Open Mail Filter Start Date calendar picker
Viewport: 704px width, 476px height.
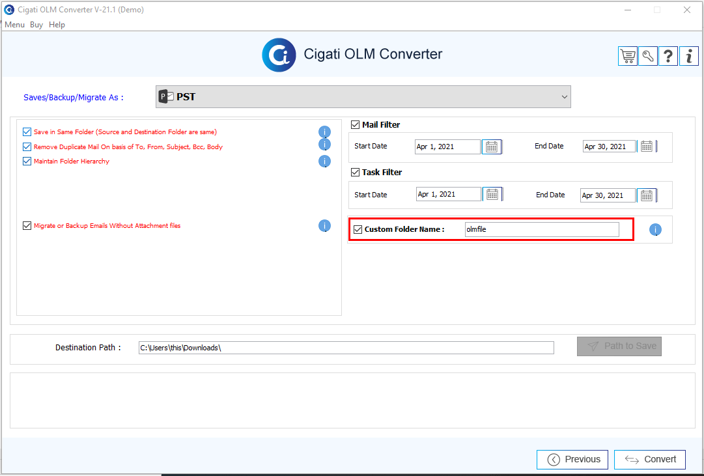492,147
